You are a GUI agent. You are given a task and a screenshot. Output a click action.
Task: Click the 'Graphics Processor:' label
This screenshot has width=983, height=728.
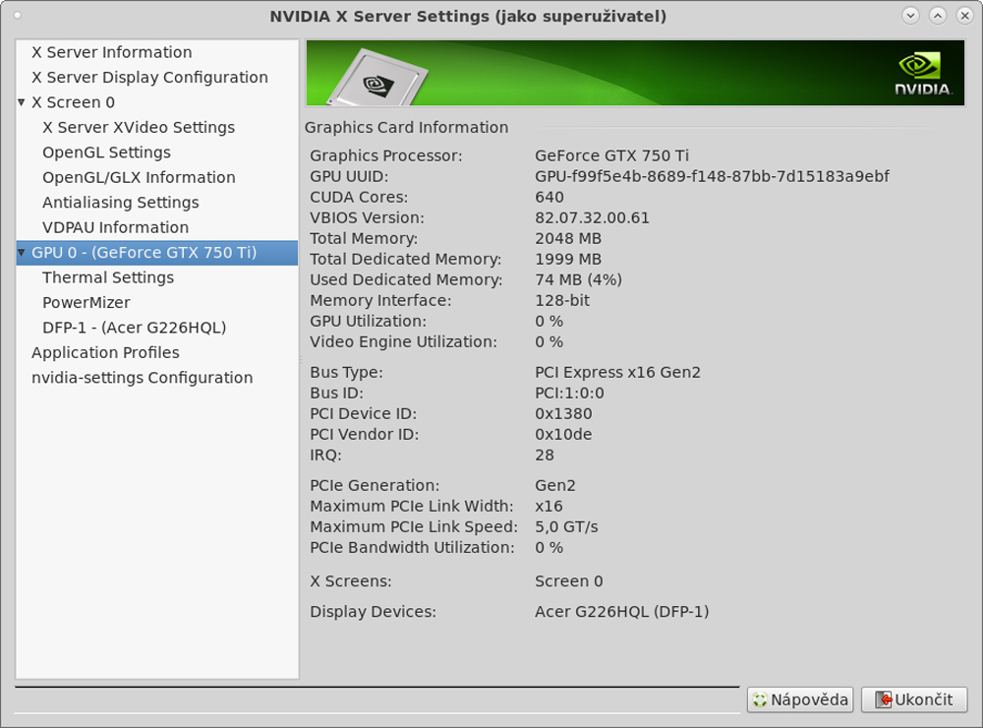coord(385,155)
